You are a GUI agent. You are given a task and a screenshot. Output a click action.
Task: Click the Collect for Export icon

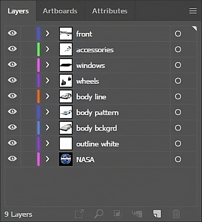pyautogui.click(x=79, y=214)
